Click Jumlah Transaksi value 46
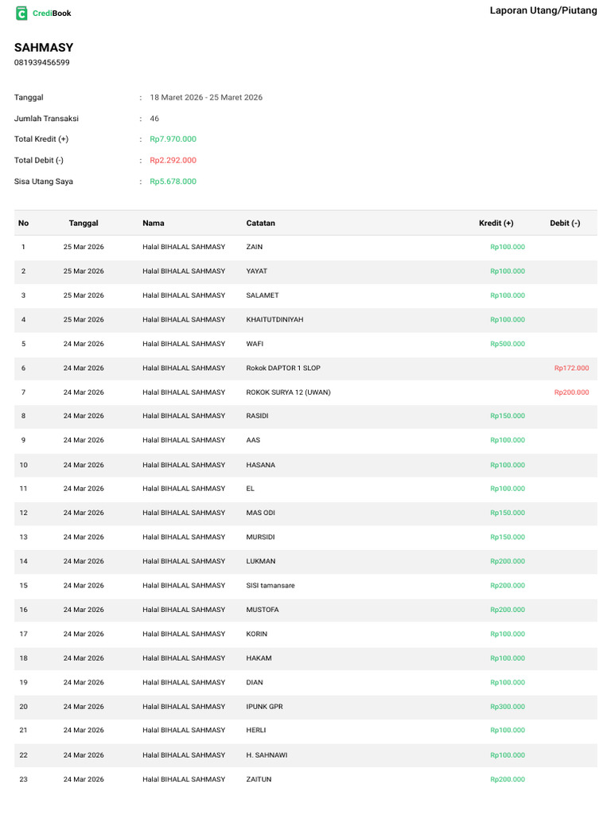 point(154,119)
